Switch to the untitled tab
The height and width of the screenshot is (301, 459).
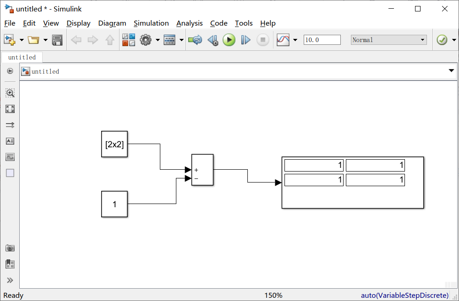[22, 57]
